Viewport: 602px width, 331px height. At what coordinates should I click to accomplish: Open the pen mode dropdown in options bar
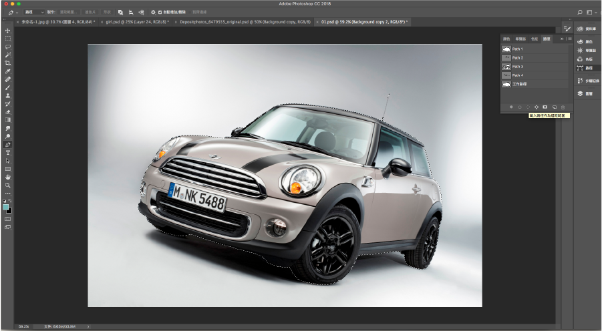coord(34,12)
